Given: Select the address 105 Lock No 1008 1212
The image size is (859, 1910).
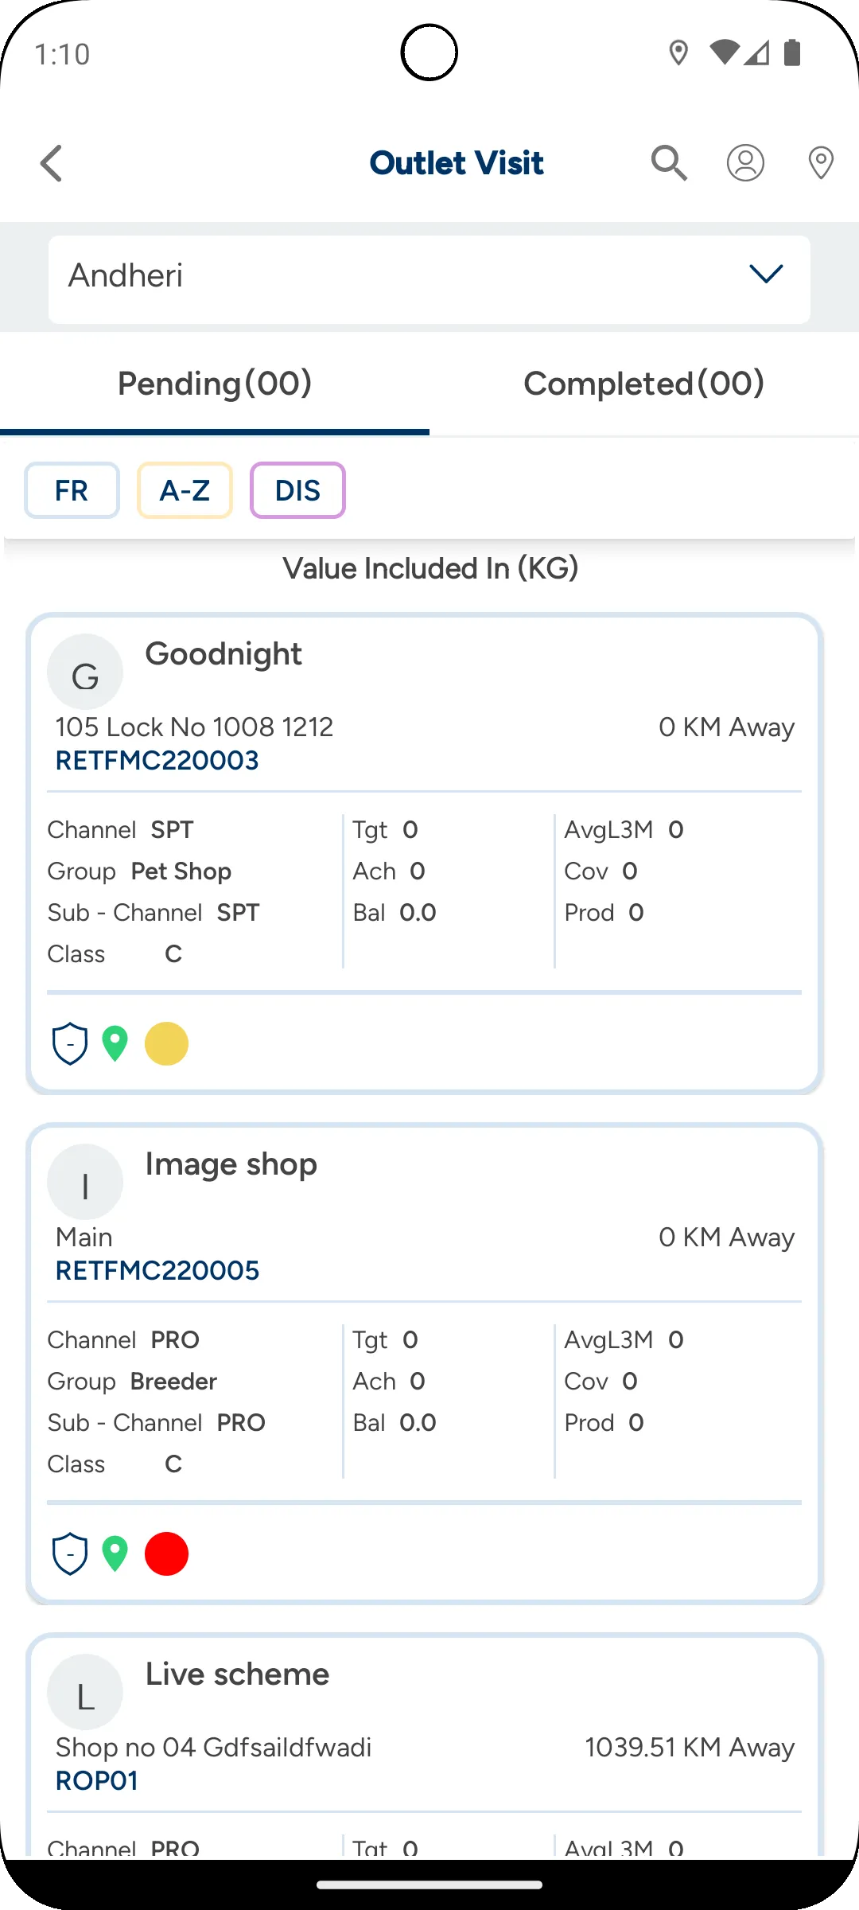Looking at the screenshot, I should (194, 727).
